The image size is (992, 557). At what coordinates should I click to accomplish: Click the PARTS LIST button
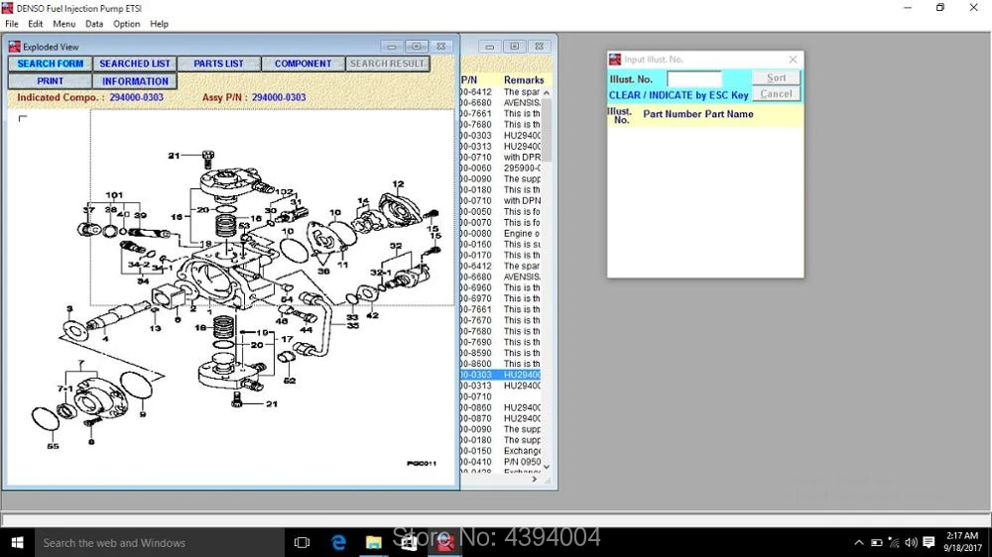[x=218, y=63]
